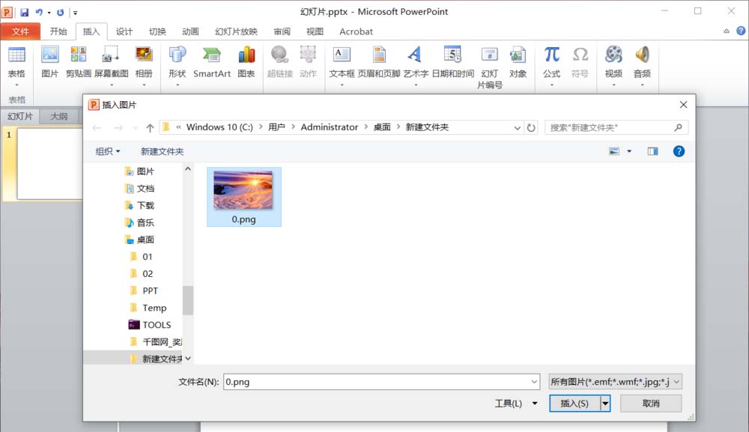The image size is (749, 432).
Task: Click the file name input field
Action: [377, 381]
